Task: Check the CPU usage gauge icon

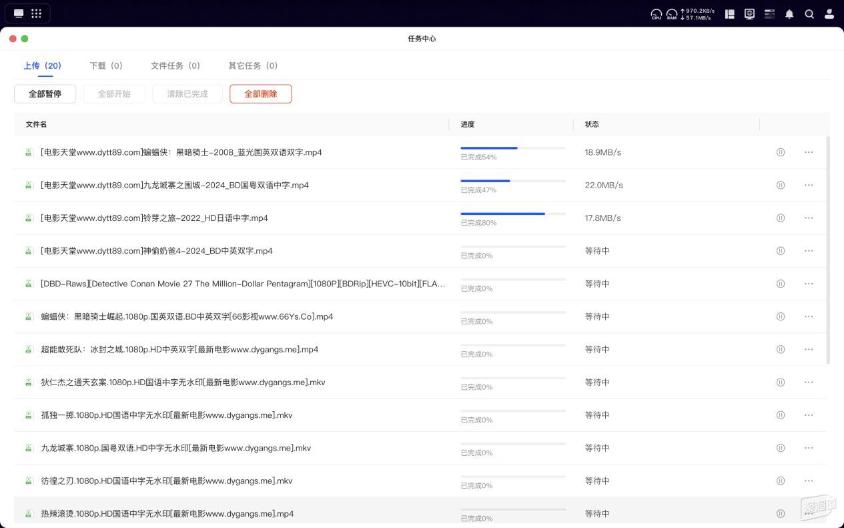Action: coord(657,14)
